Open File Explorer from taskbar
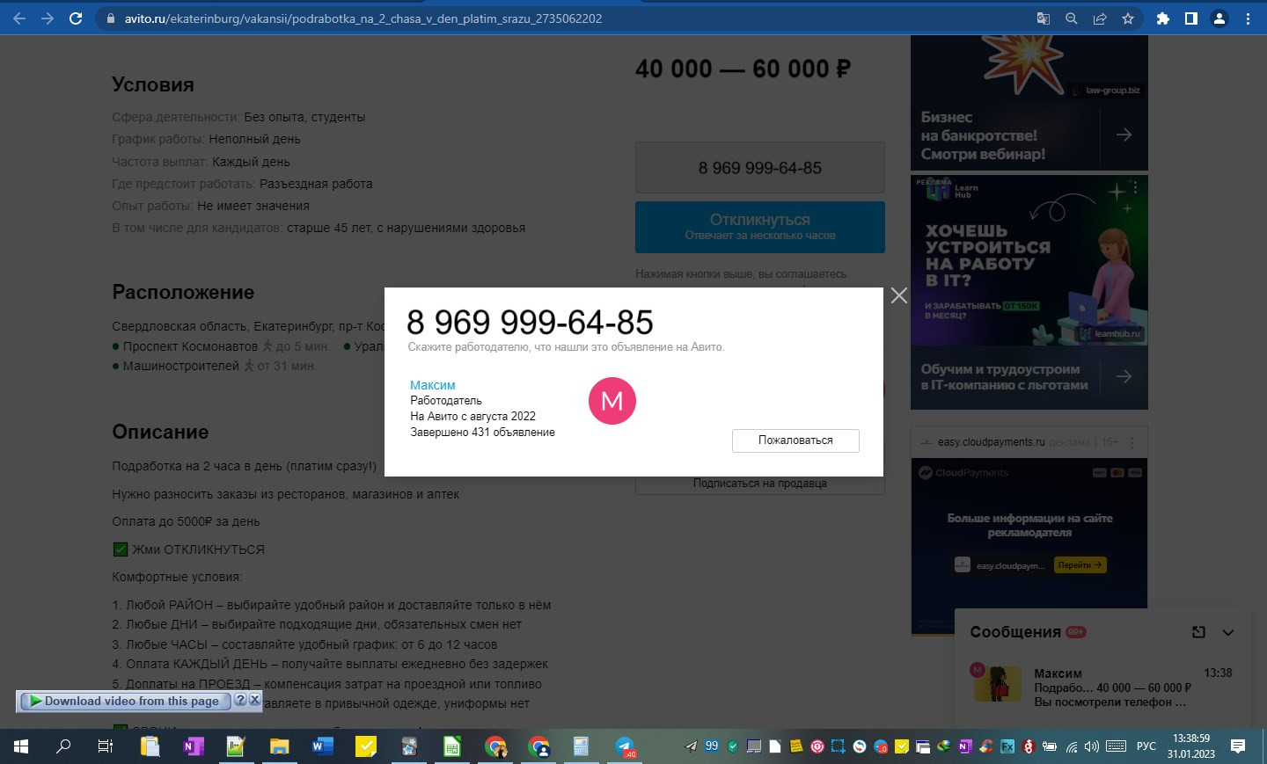The width and height of the screenshot is (1267, 764). point(280,746)
